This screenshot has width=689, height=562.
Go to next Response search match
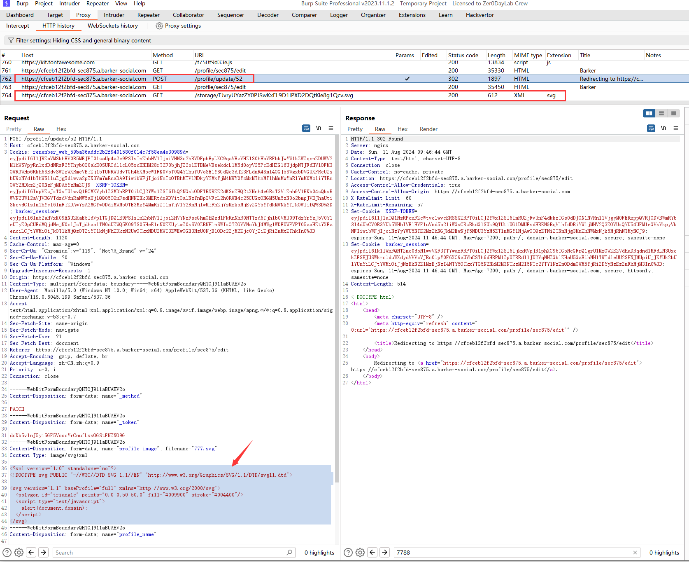coord(385,553)
